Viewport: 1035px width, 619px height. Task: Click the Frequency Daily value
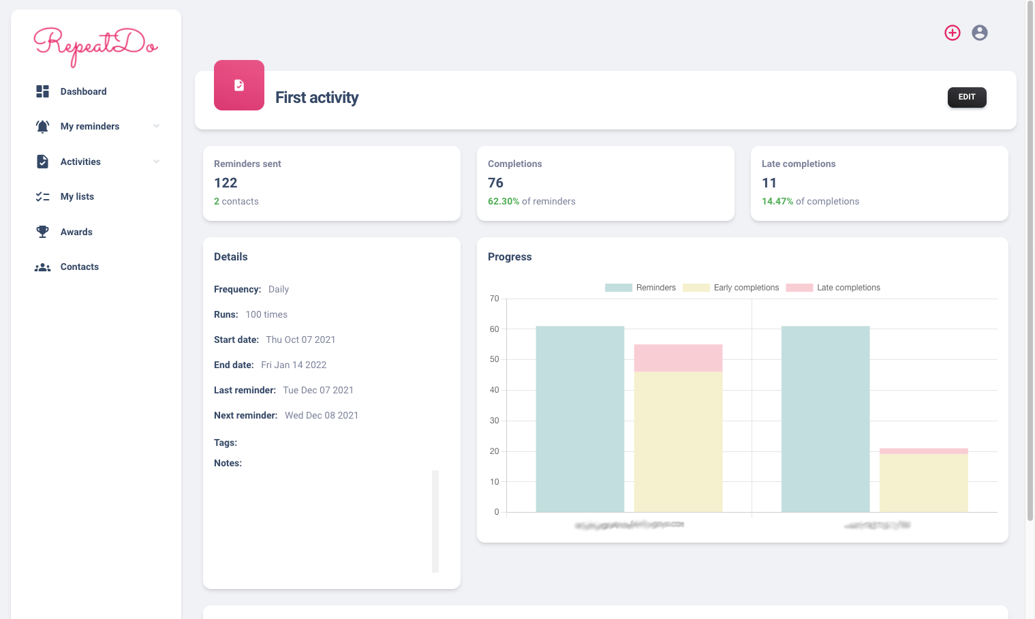click(279, 289)
